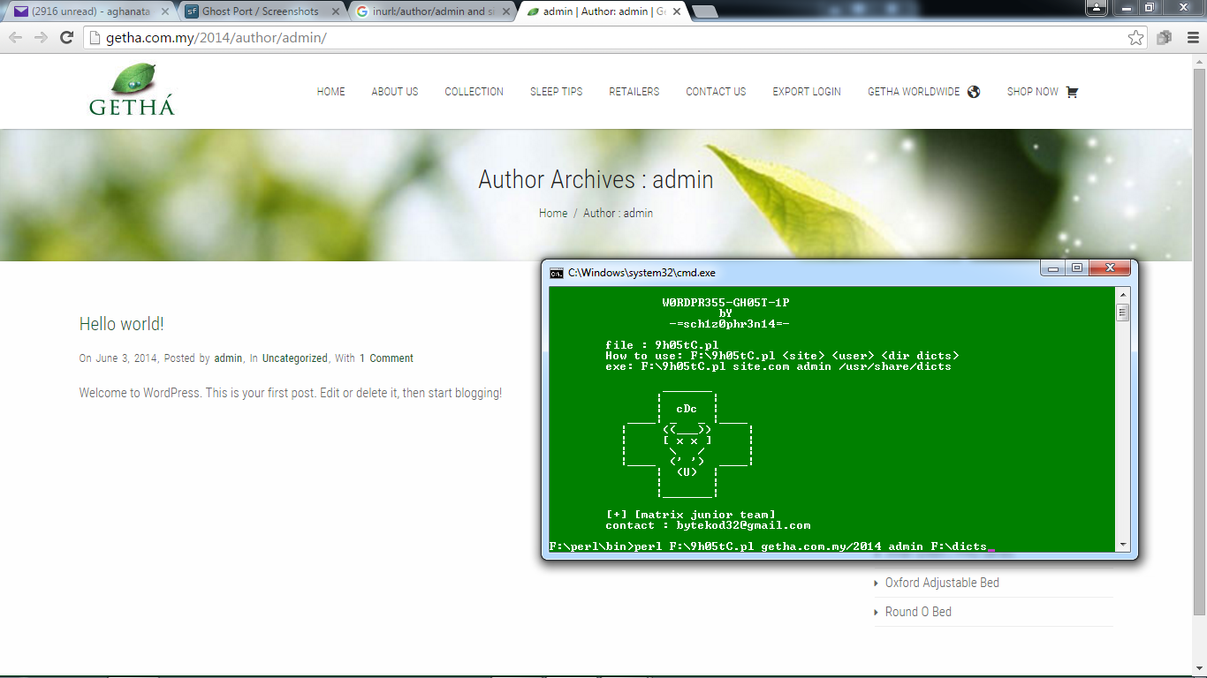Click the web page scroll-up arrow

click(1199, 61)
